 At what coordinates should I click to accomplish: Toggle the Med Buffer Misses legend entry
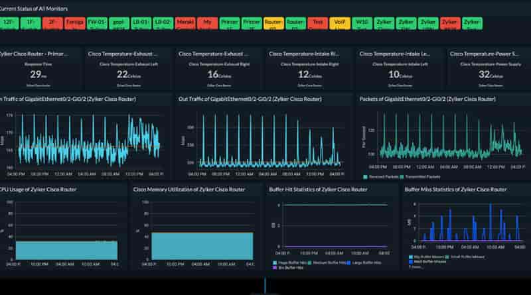coord(427,261)
